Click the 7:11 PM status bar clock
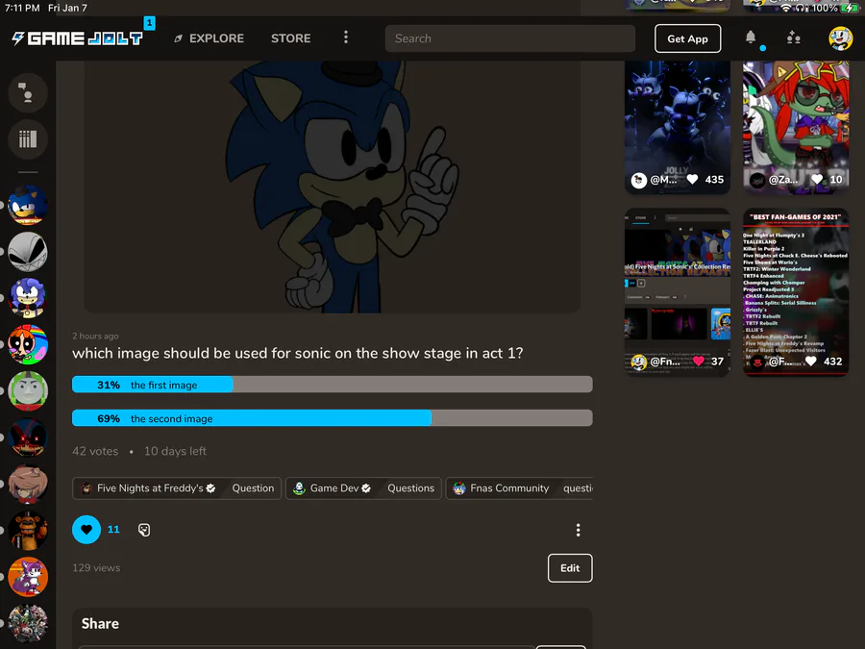 click(22, 8)
